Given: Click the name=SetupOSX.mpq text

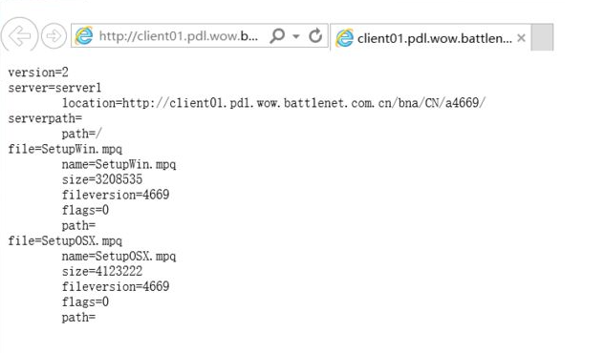Looking at the screenshot, I should tap(119, 256).
